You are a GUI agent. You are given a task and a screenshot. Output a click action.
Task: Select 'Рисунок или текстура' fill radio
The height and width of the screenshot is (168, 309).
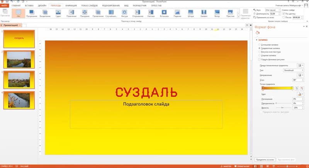[259, 52]
